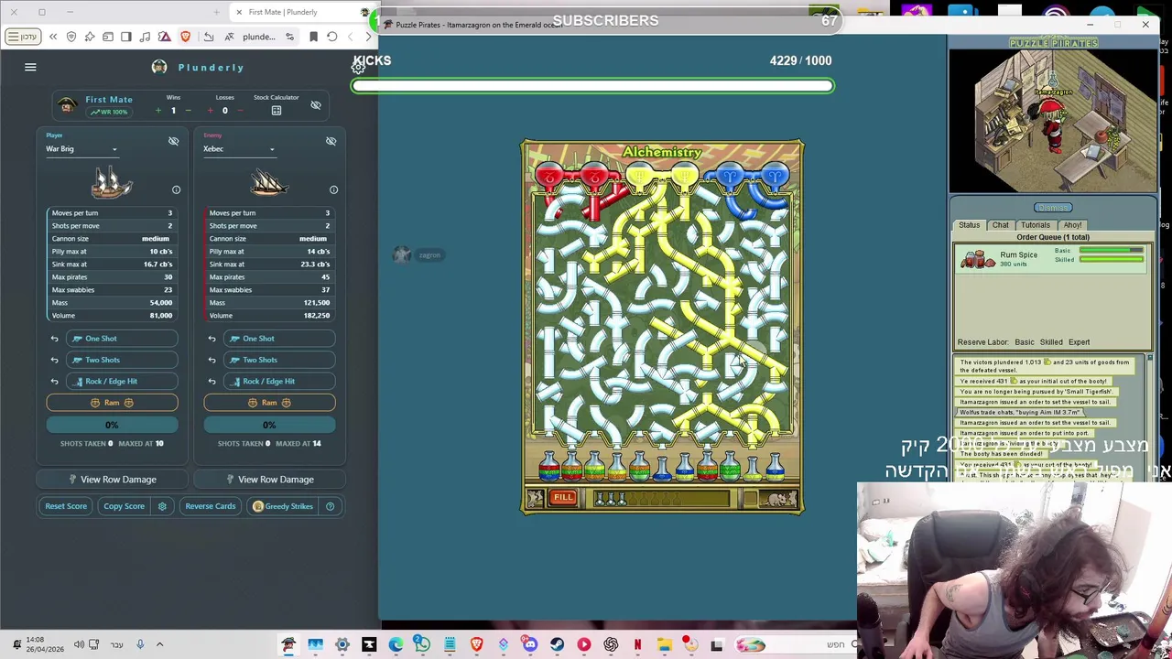
Task: Click the Reset Score button
Action: (66, 506)
